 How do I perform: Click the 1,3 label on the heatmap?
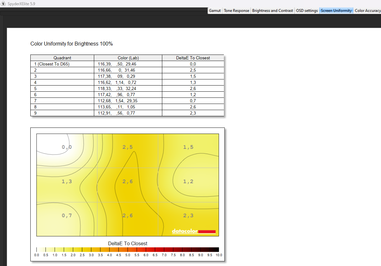pyautogui.click(x=67, y=181)
